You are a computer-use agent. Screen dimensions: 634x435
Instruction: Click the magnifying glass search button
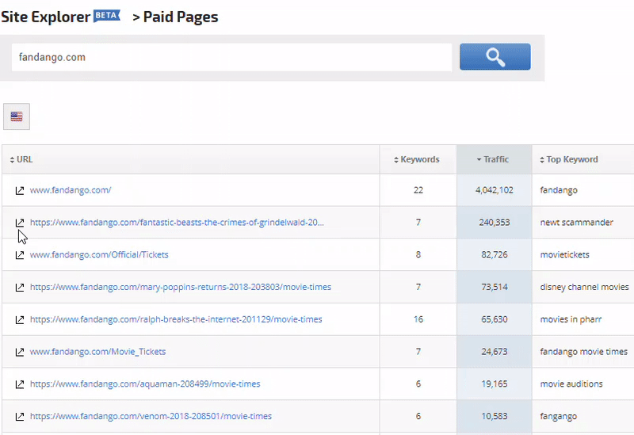pyautogui.click(x=495, y=57)
